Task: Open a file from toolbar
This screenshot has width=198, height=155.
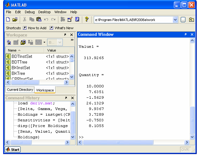Action: point(15,19)
